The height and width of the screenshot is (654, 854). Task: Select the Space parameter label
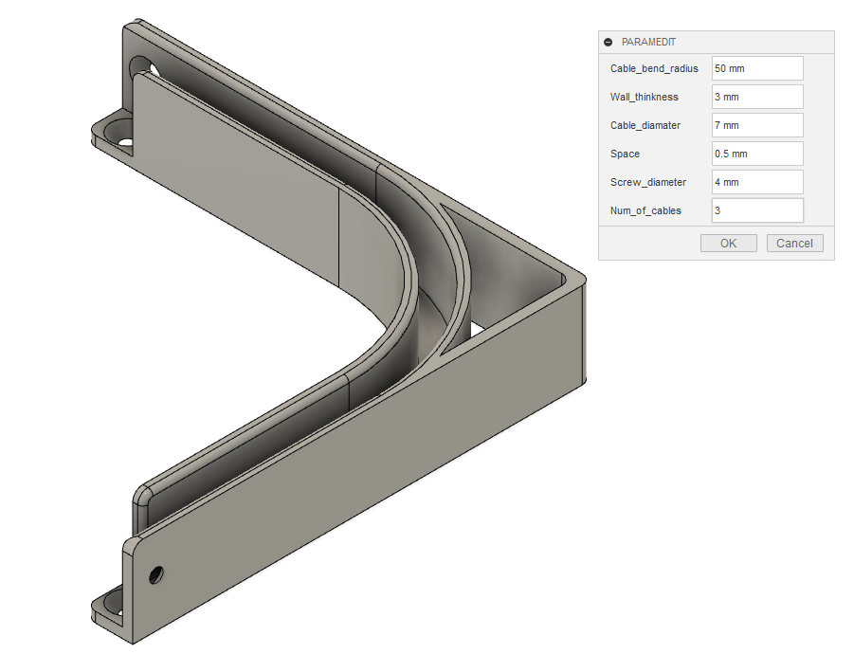[625, 154]
